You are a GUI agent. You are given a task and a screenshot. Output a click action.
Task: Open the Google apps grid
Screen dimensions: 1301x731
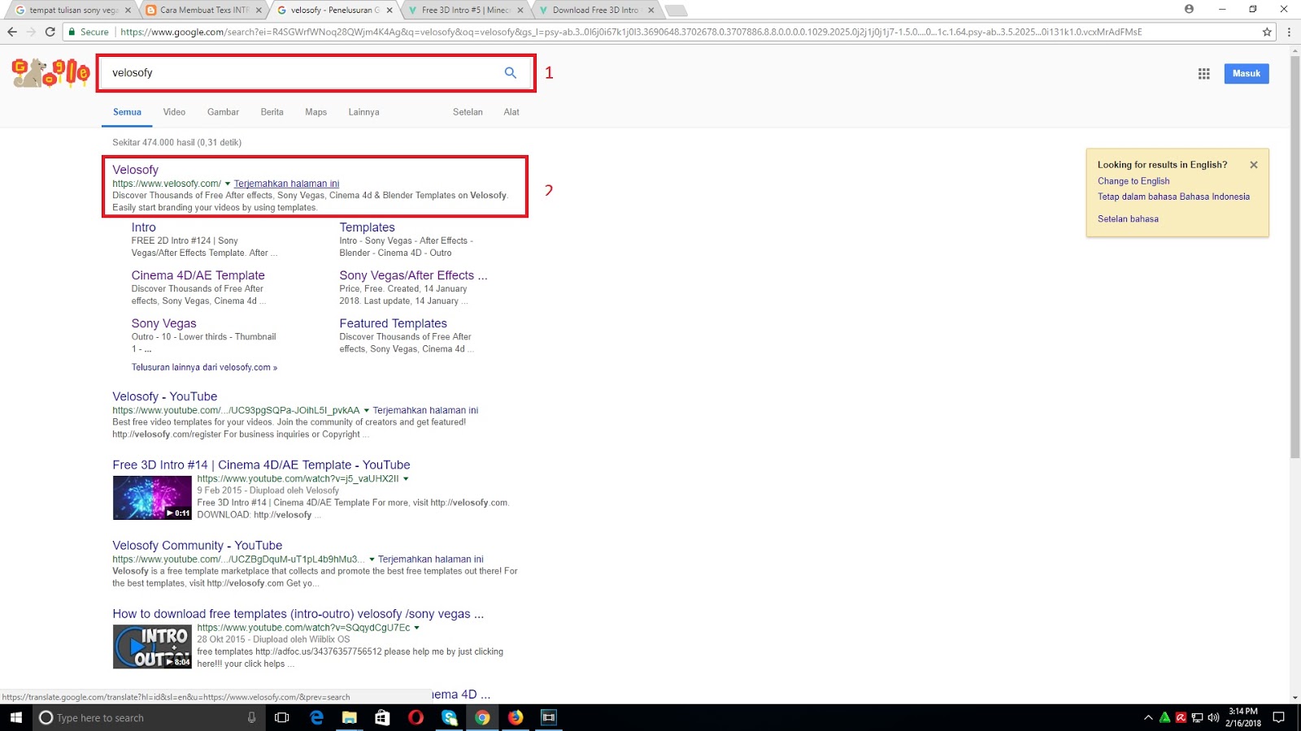pos(1204,74)
